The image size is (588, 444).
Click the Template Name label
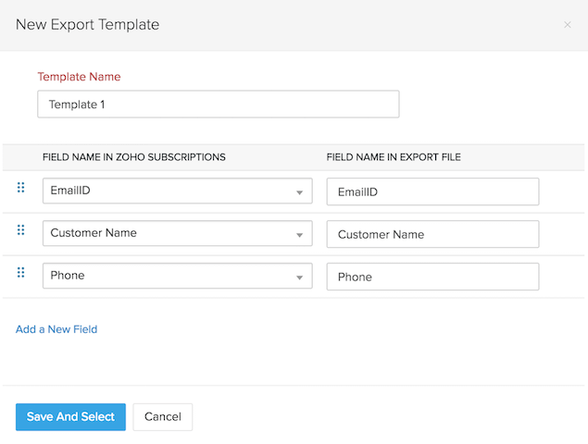pos(79,77)
